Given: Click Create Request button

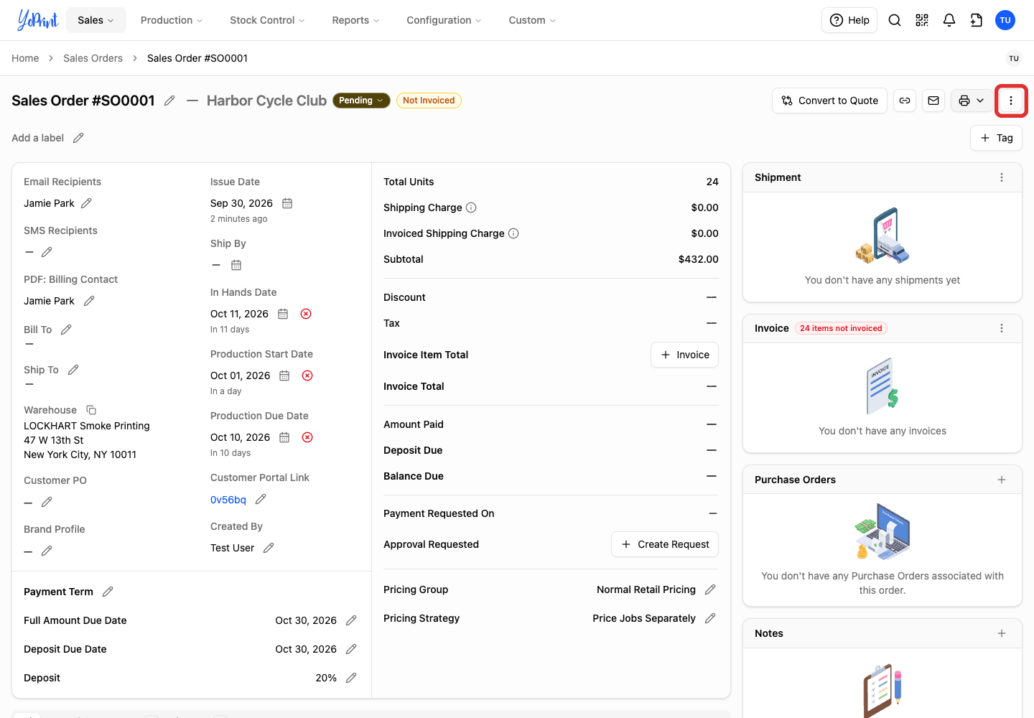Looking at the screenshot, I should pyautogui.click(x=665, y=544).
